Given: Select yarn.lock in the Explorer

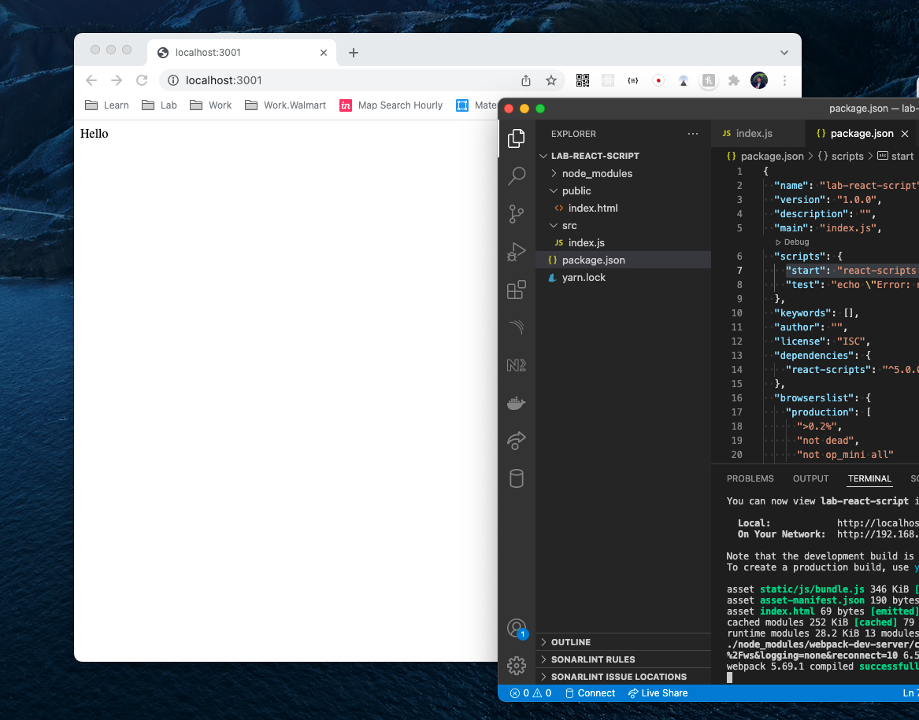Looking at the screenshot, I should coord(584,277).
